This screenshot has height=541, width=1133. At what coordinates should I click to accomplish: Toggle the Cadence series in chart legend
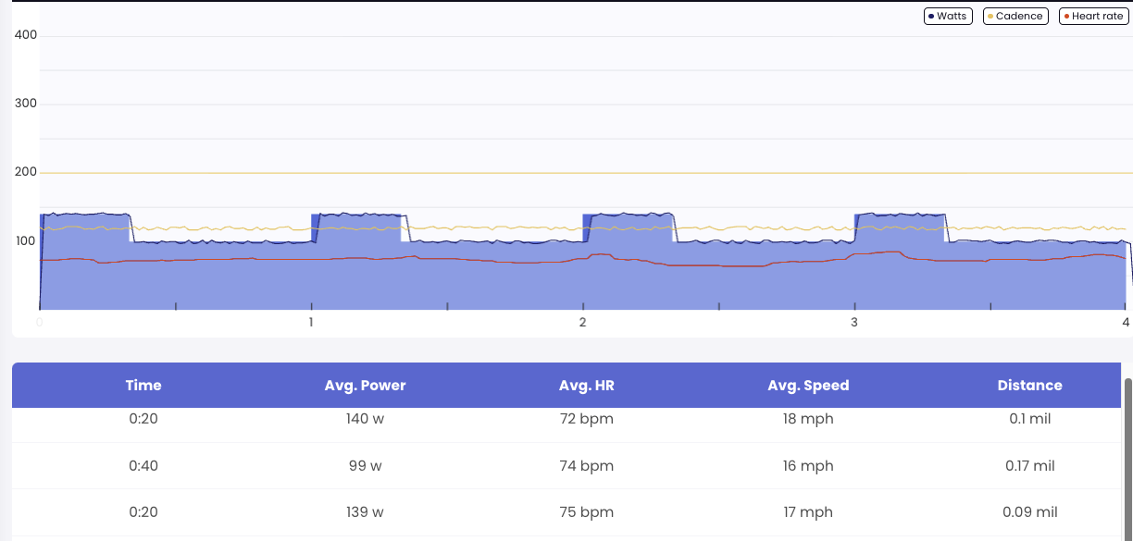tap(1015, 16)
